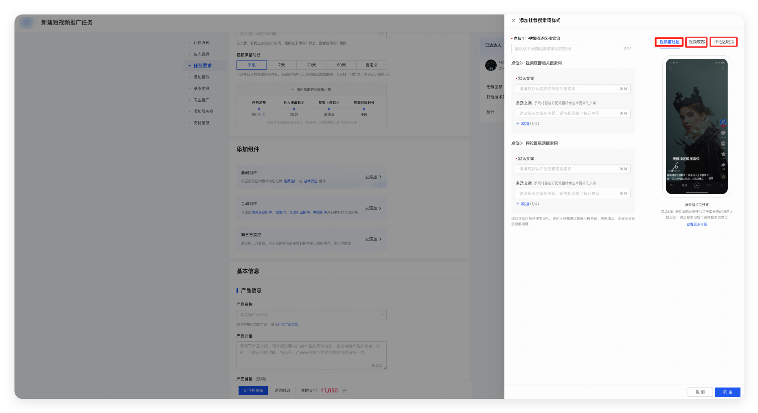Screen dimensions: 758x413
Task: Switch to the 视频底部 preview tab
Action: click(696, 42)
